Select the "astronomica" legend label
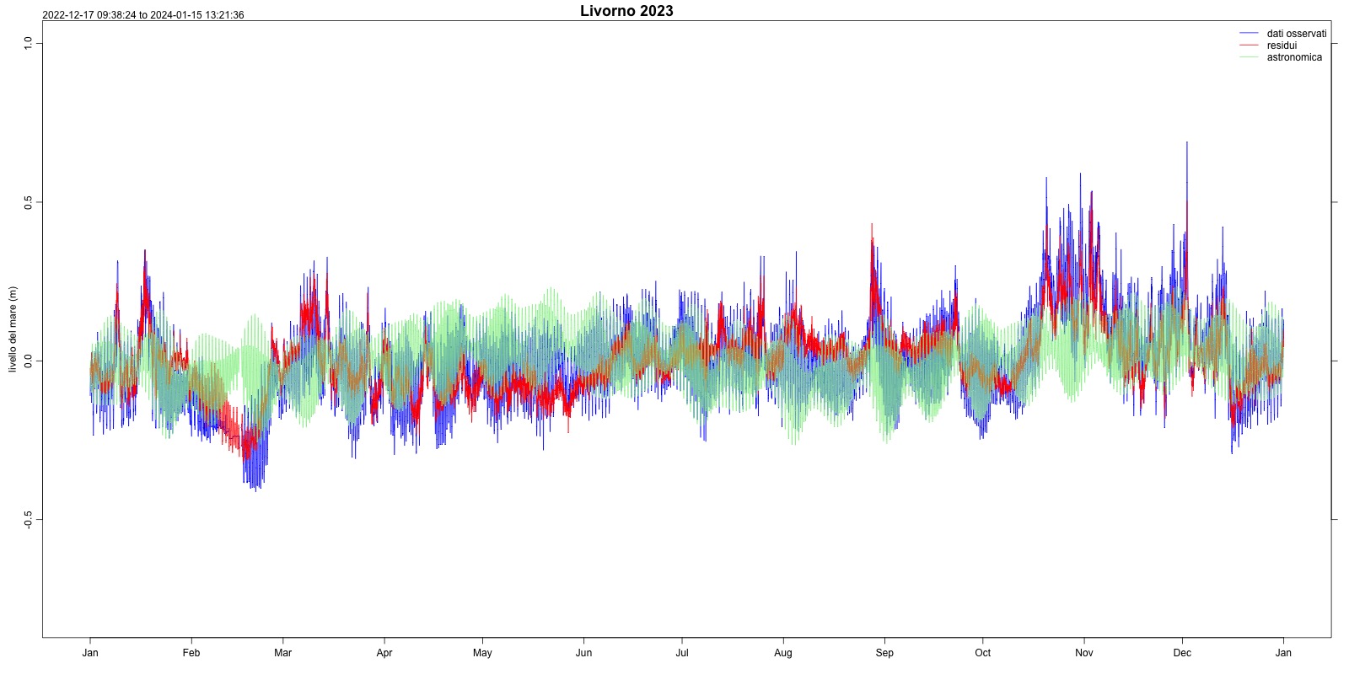 click(x=1294, y=57)
